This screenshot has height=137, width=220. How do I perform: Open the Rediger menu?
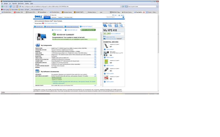tap(6, 3)
